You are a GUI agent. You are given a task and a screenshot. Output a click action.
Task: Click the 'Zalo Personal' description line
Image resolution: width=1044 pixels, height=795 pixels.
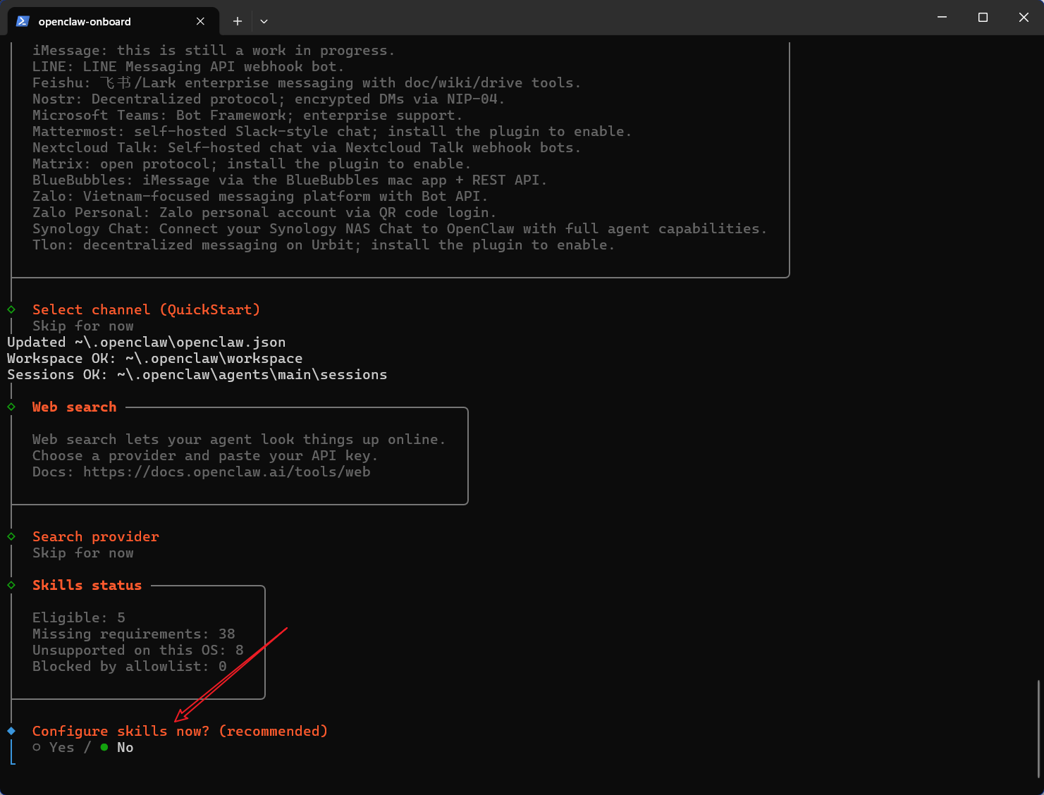264,213
